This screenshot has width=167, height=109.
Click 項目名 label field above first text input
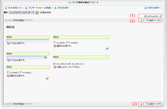pyautogui.click(x=28, y=37)
